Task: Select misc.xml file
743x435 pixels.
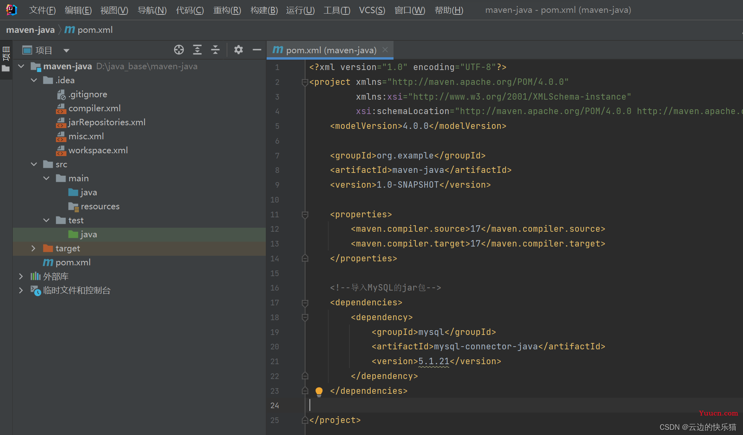Action: click(x=86, y=136)
